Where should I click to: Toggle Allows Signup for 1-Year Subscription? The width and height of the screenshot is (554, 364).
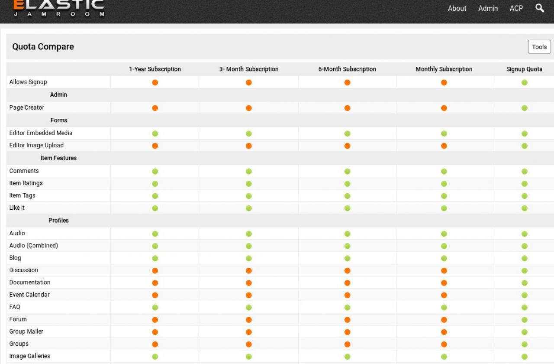click(155, 82)
